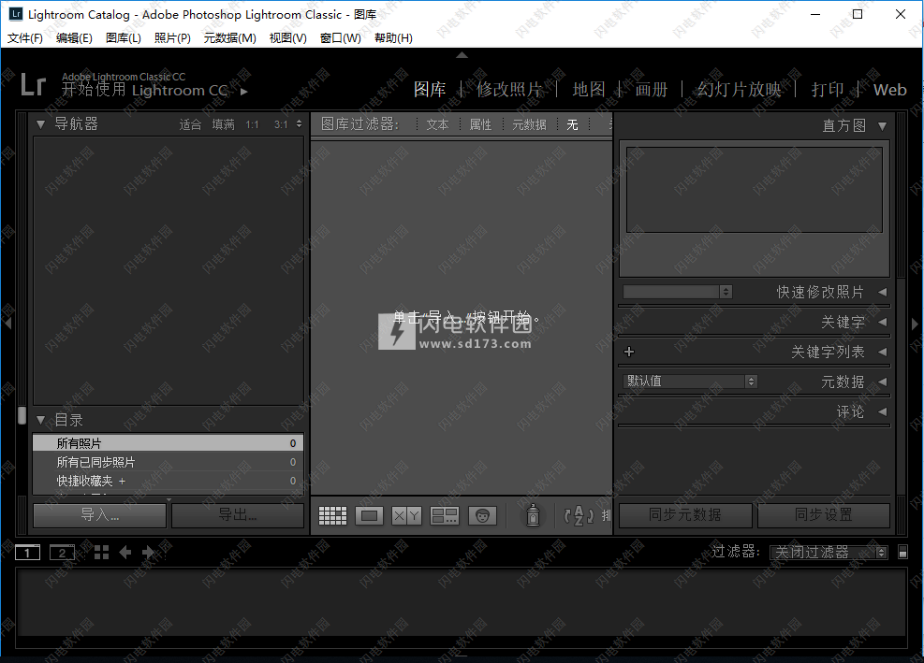Open the 编辑(E) menu
Image resolution: width=924 pixels, height=663 pixels.
point(74,37)
